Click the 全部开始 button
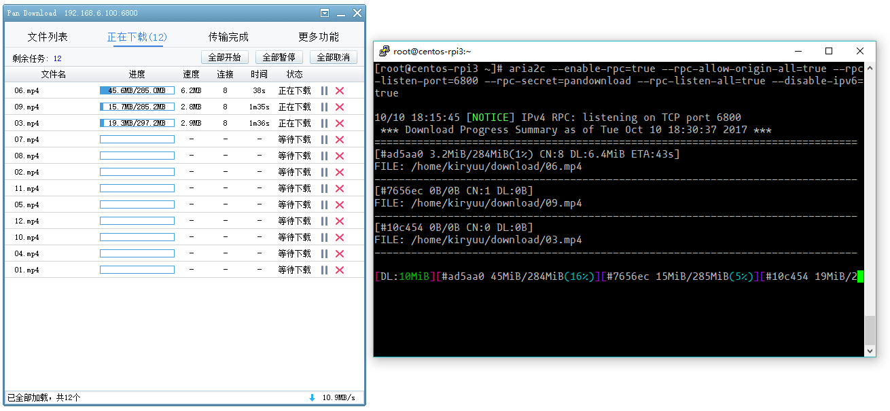 (x=225, y=58)
